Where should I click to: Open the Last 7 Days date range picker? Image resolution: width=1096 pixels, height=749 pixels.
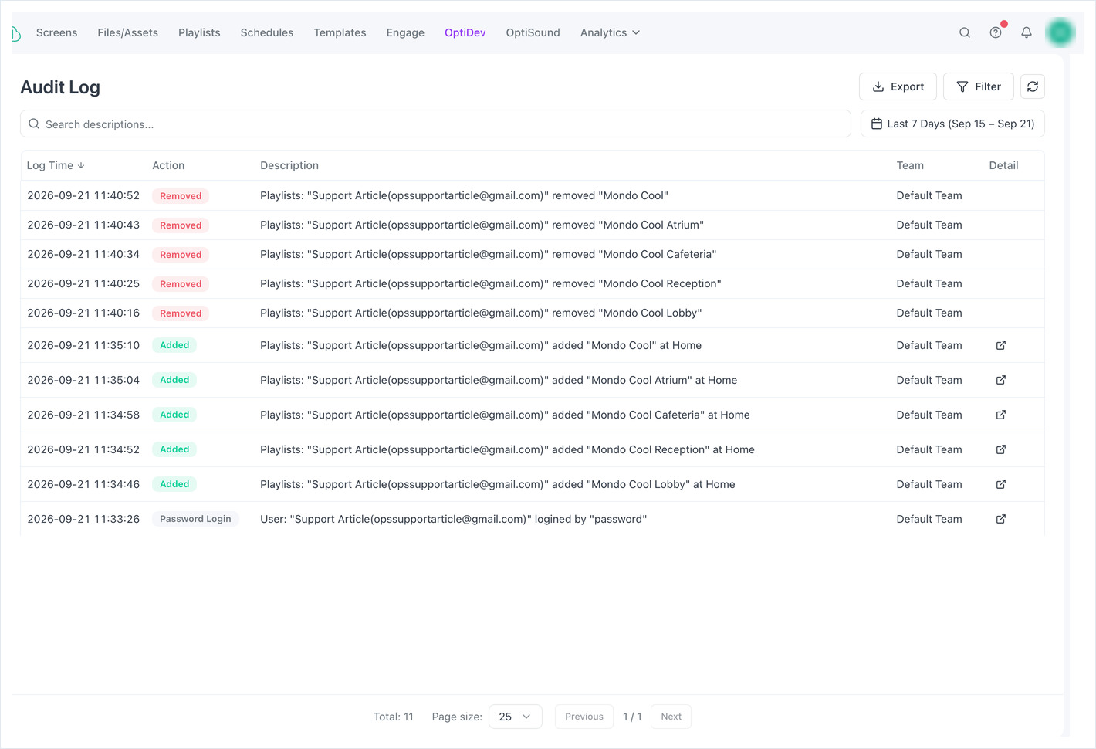pos(952,124)
